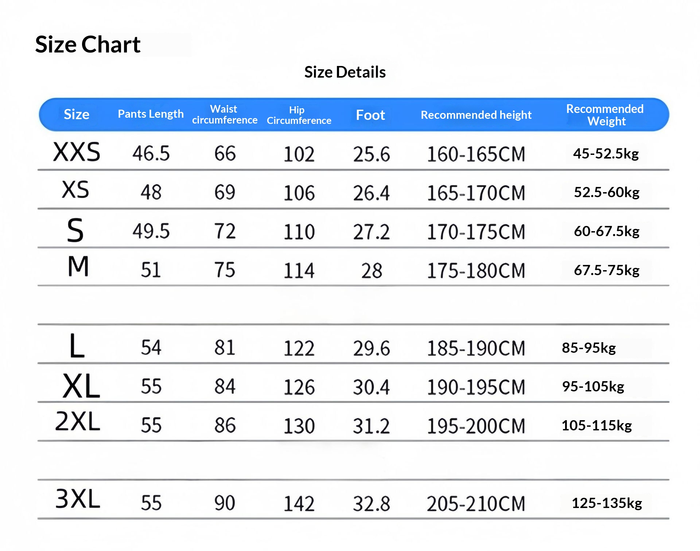Select the Foot column header
Image resolution: width=700 pixels, height=551 pixels.
(370, 115)
